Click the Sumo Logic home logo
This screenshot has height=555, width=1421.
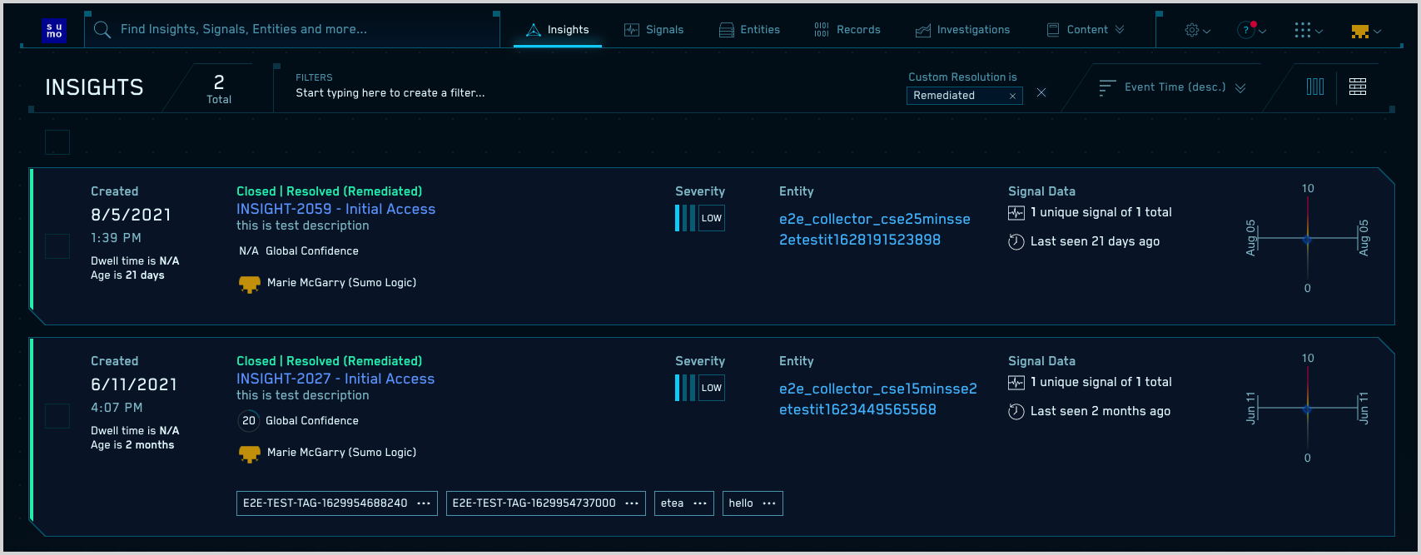tap(54, 31)
